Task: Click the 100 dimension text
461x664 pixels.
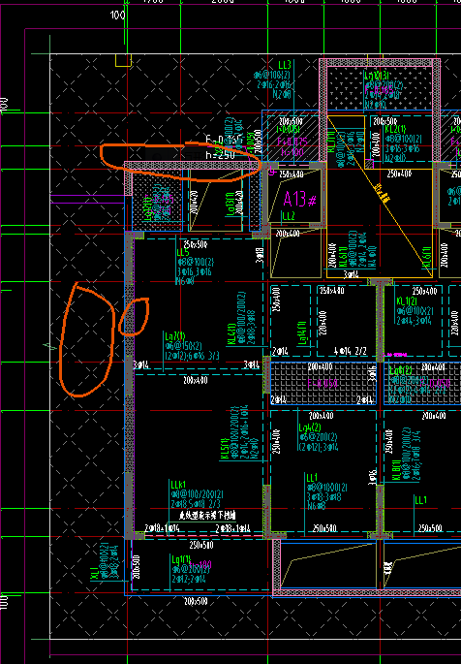Action: tap(117, 16)
